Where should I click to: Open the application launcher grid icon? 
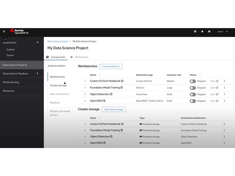click(195, 32)
